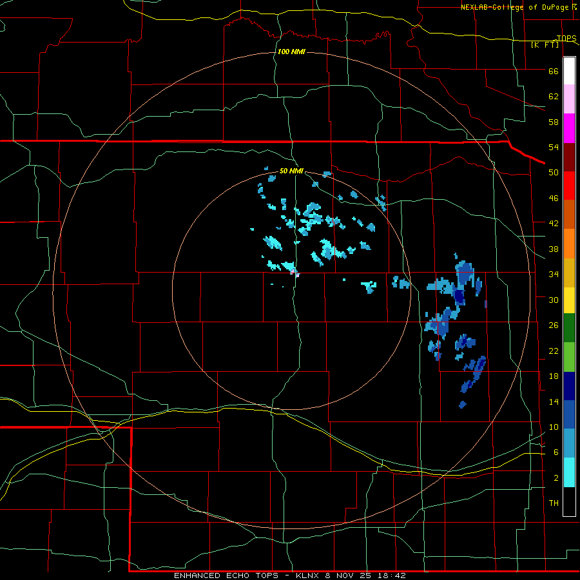Click the pink radar site marker at center
580x580 pixels.
295,273
